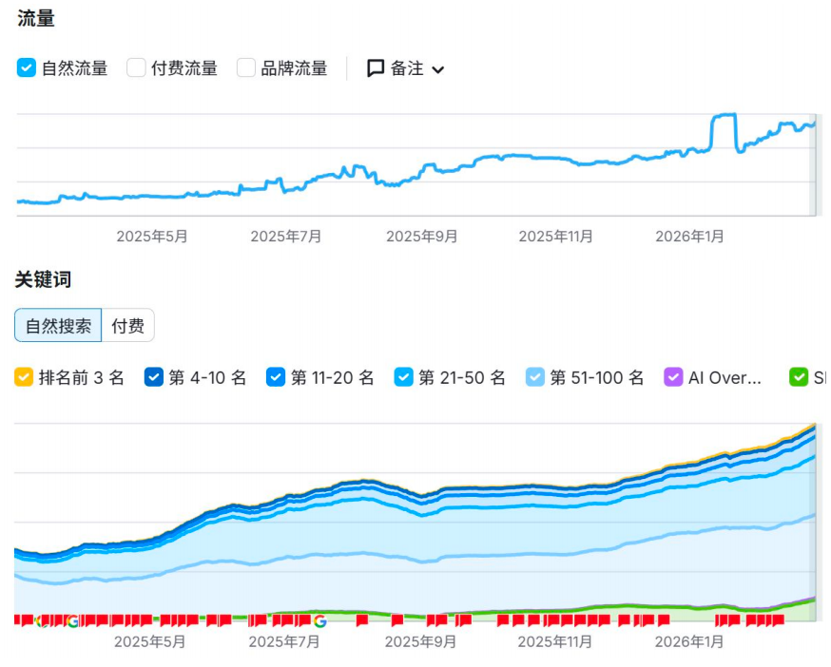Uncheck the 自然流量 checkbox

[x=27, y=68]
